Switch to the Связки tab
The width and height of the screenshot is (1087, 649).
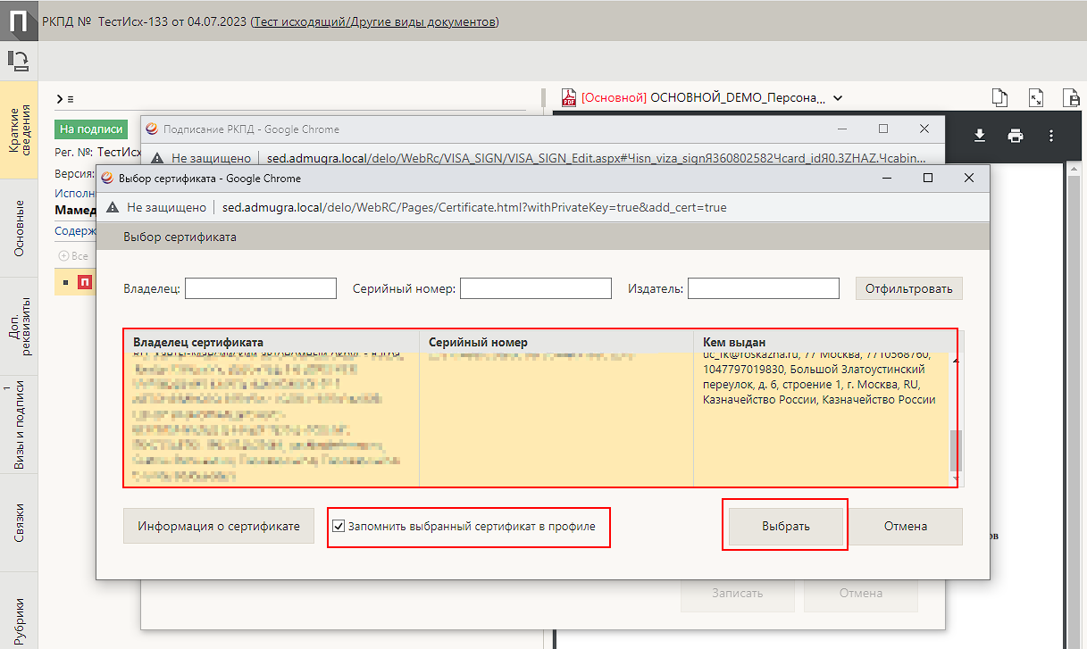19,522
